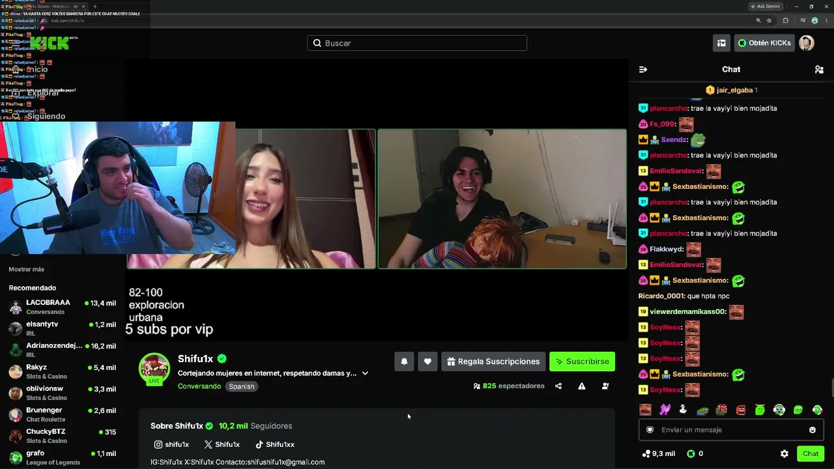
Task: Click Mostrar más in sidebar
Action: [27, 269]
